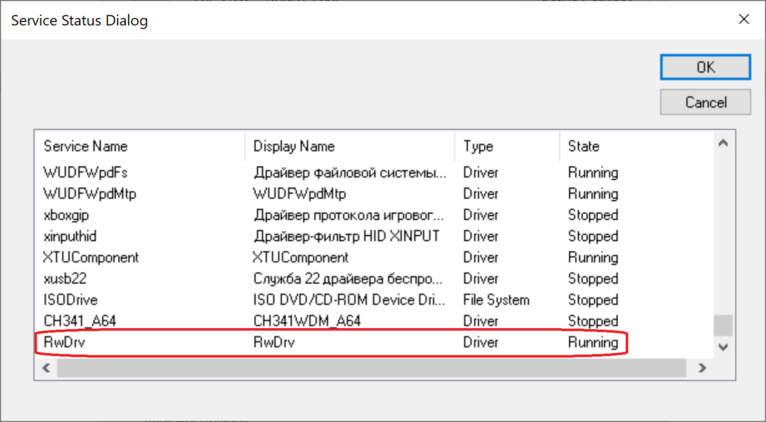
Task: Sort services by State column header
Action: point(584,146)
